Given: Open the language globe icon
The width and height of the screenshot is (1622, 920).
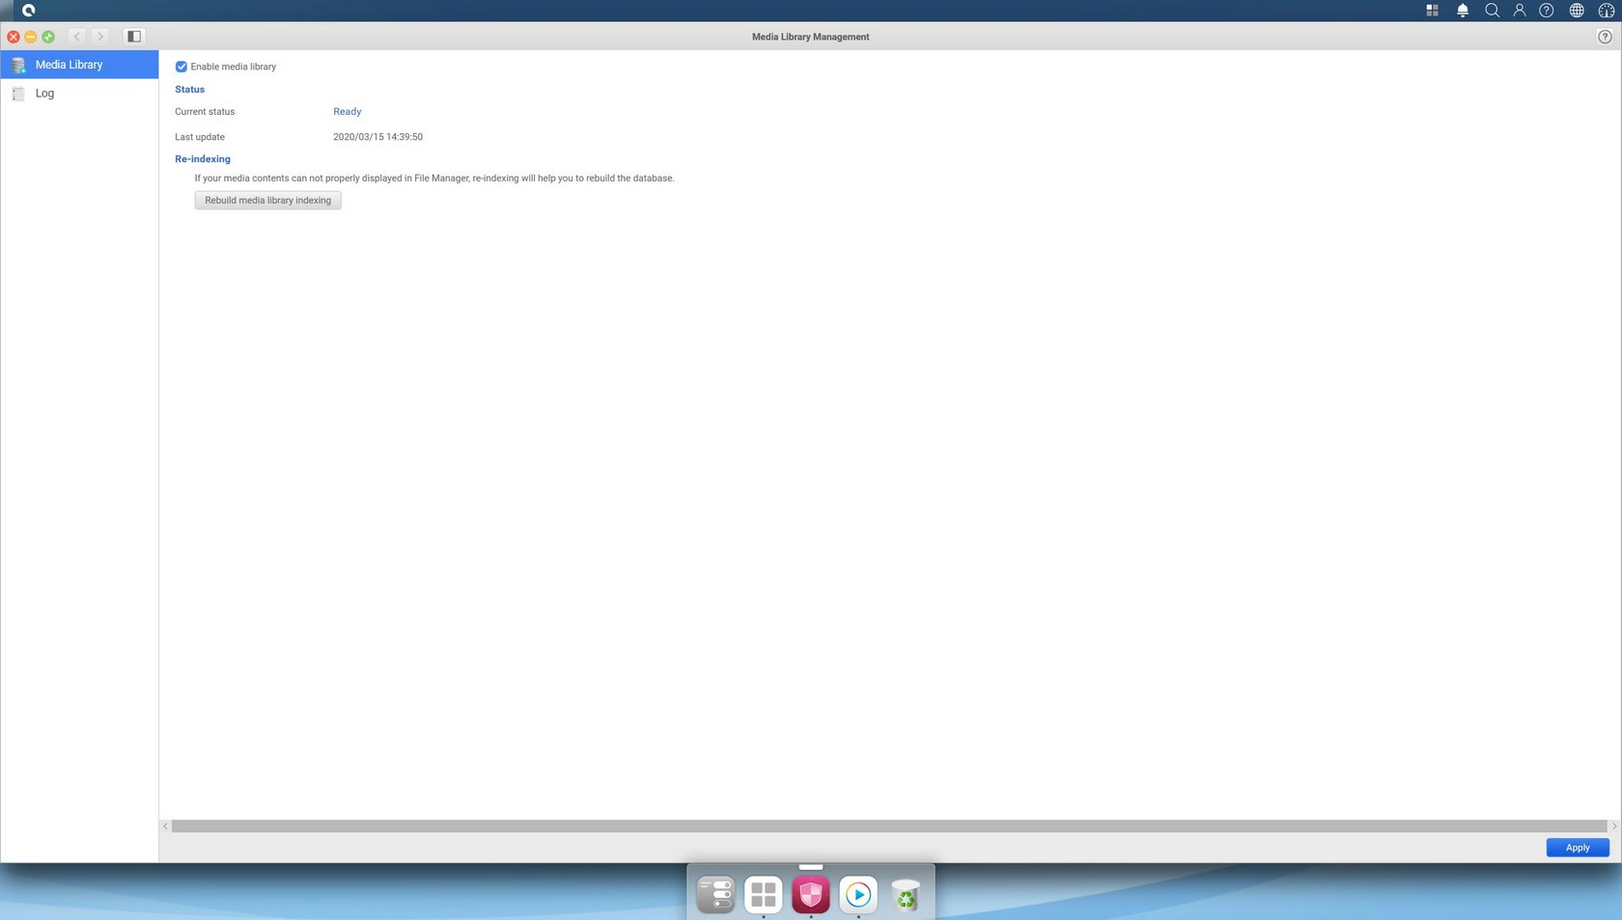Looking at the screenshot, I should coord(1577,11).
